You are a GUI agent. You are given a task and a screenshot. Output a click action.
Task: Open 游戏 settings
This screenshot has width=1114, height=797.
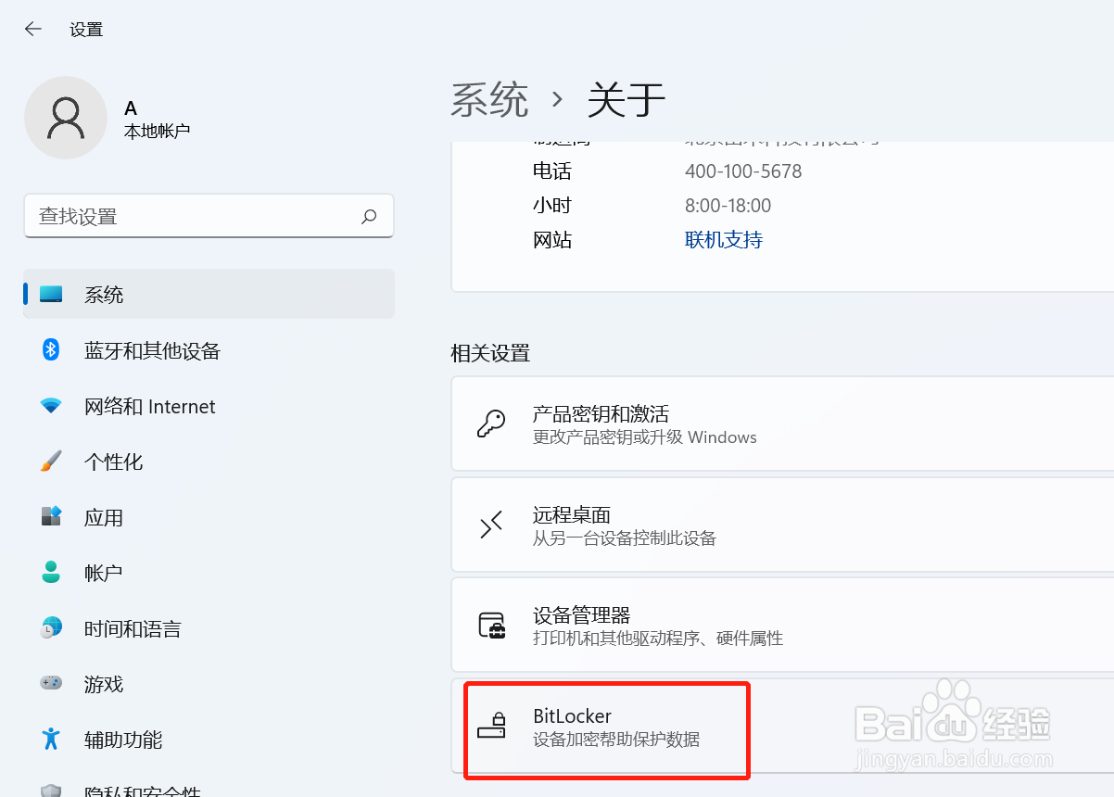coord(209,684)
